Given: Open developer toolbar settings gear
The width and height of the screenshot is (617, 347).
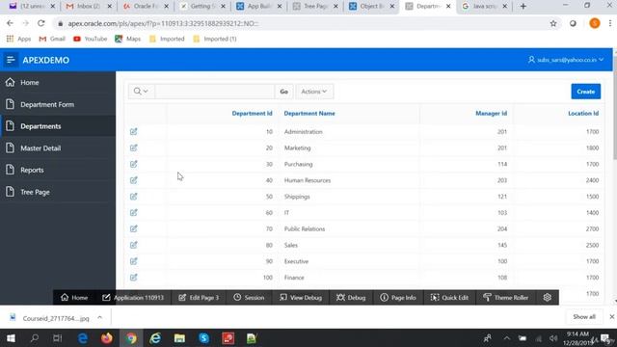Looking at the screenshot, I should pos(547,298).
